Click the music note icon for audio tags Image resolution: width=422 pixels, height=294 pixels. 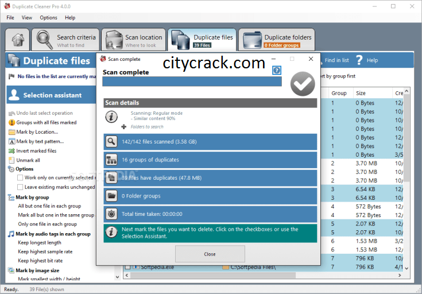pos(11,234)
